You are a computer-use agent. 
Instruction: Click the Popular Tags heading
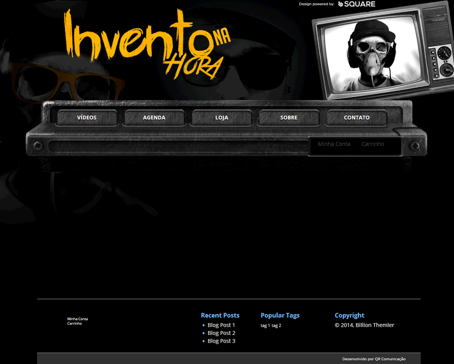click(x=280, y=315)
